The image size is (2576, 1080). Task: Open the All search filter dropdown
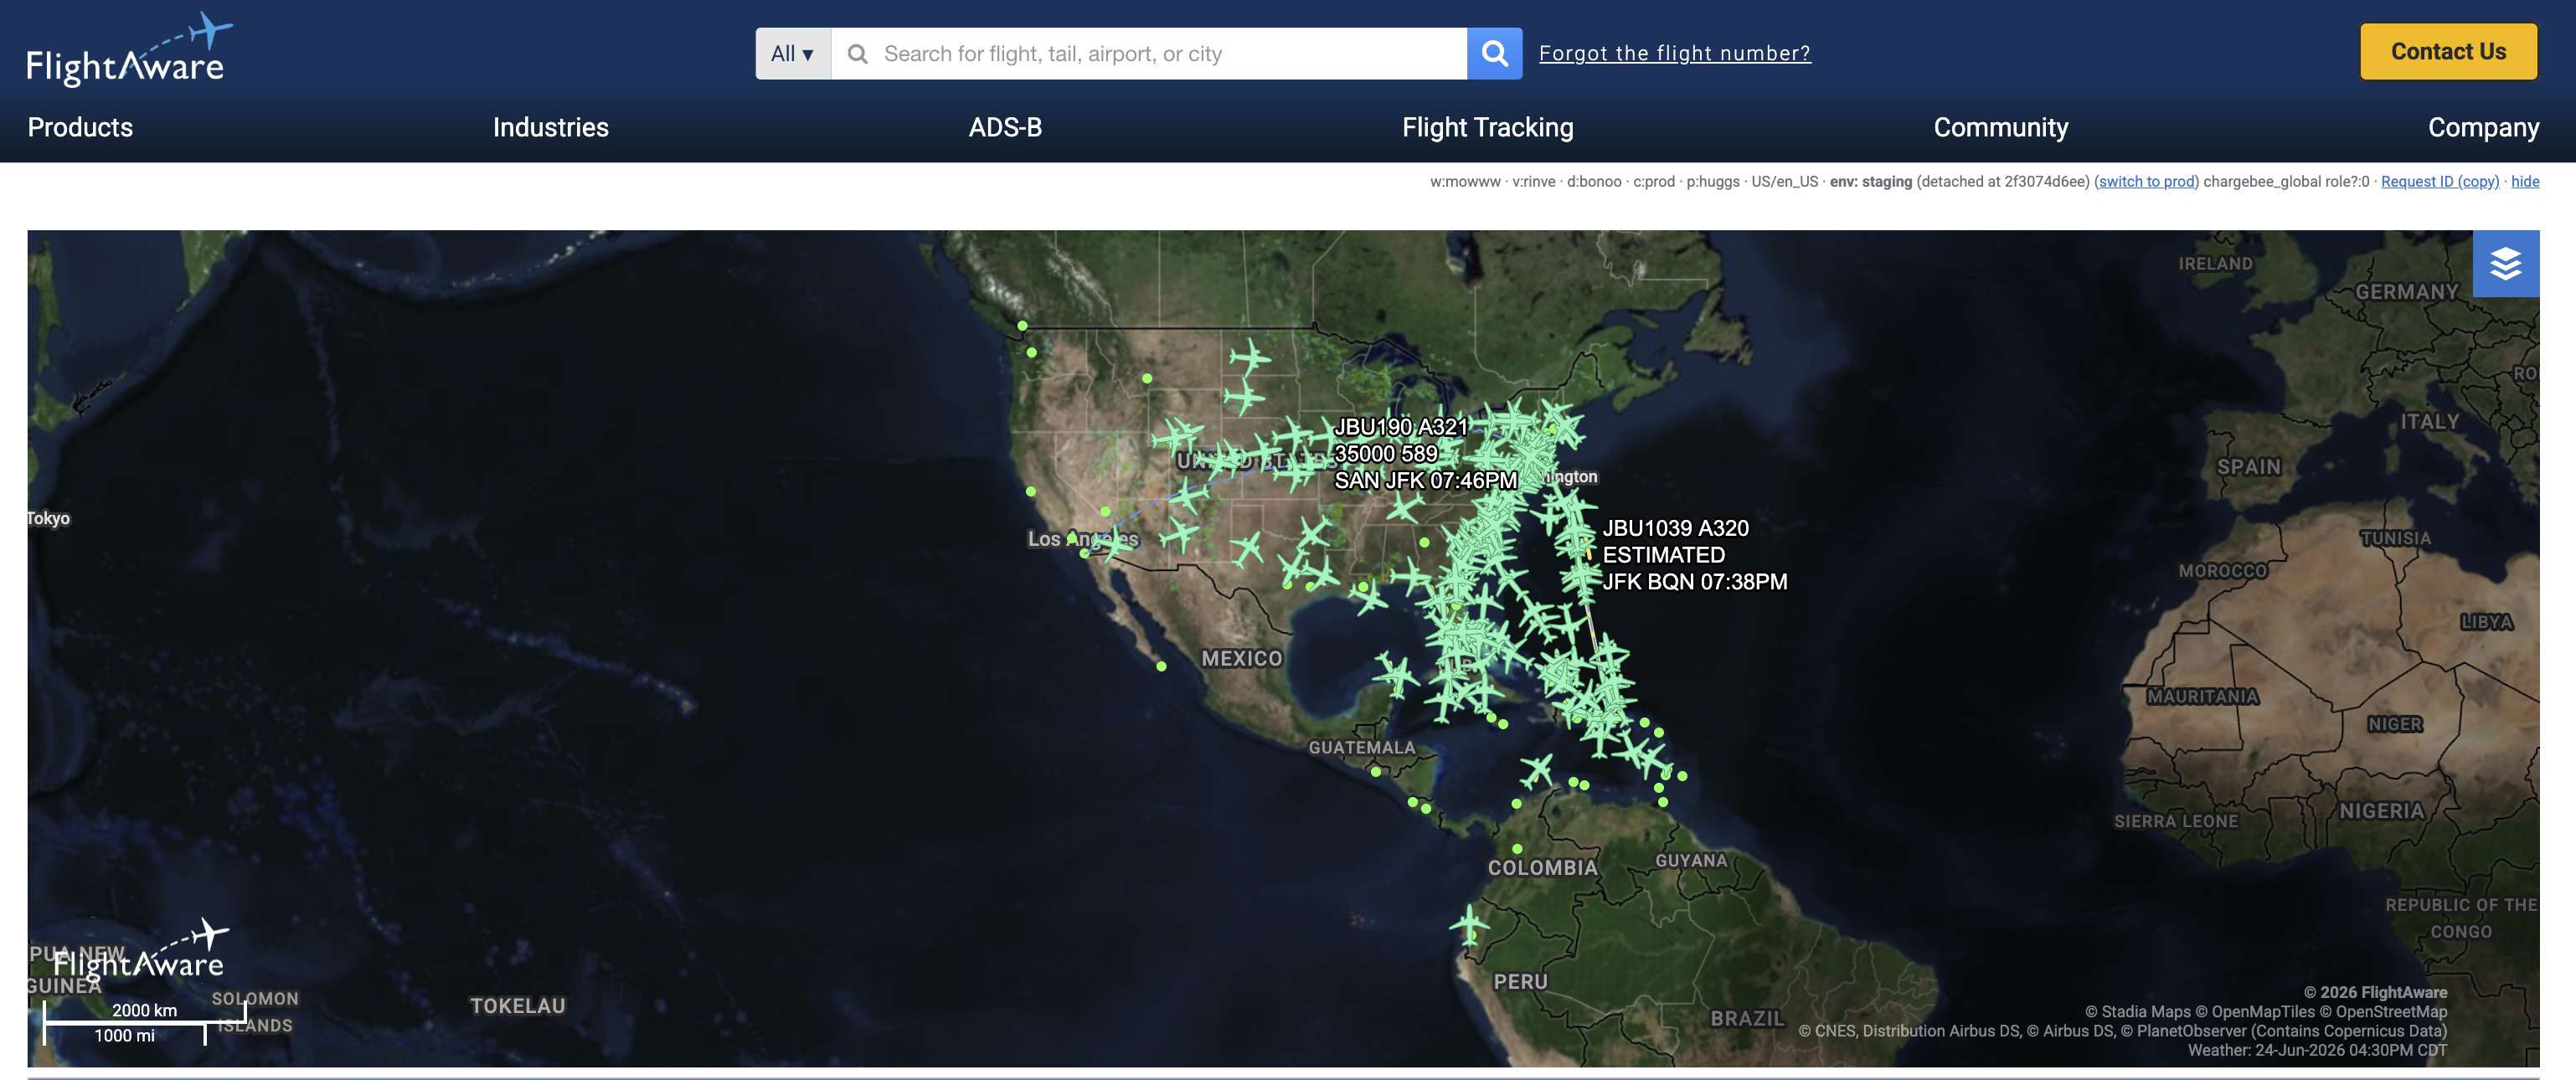coord(793,53)
